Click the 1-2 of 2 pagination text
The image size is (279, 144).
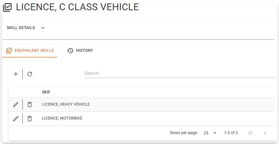click(x=231, y=133)
